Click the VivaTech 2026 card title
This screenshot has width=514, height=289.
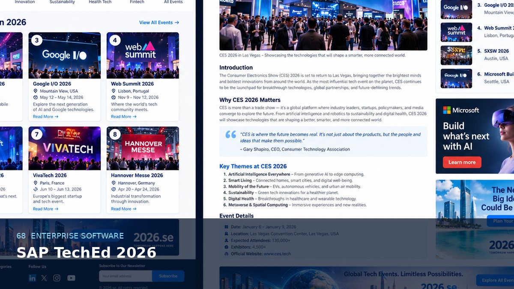coord(50,176)
